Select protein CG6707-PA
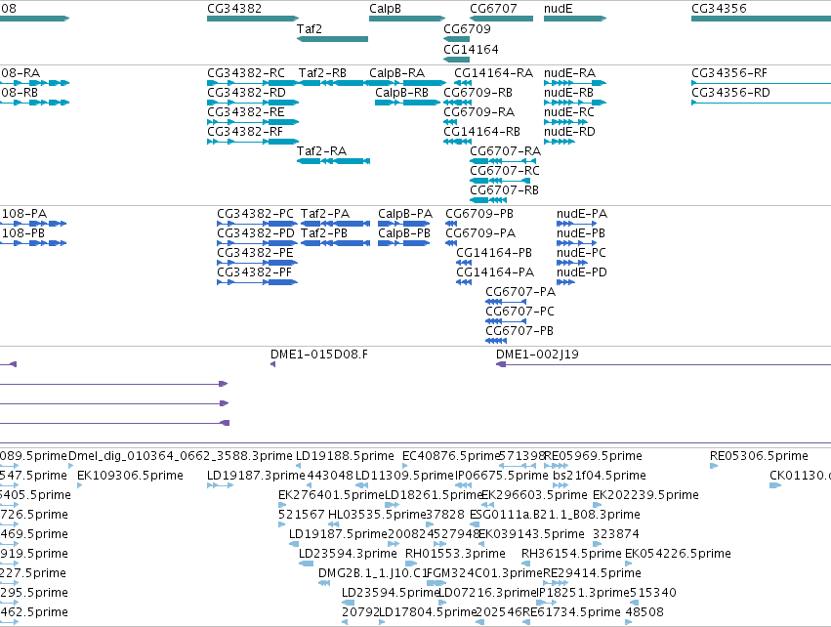 [521, 292]
